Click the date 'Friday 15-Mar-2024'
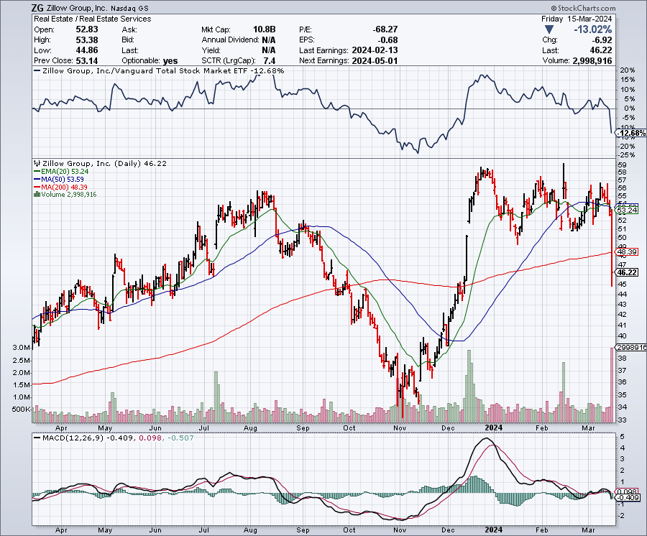Image resolution: width=647 pixels, height=536 pixels. 577,19
